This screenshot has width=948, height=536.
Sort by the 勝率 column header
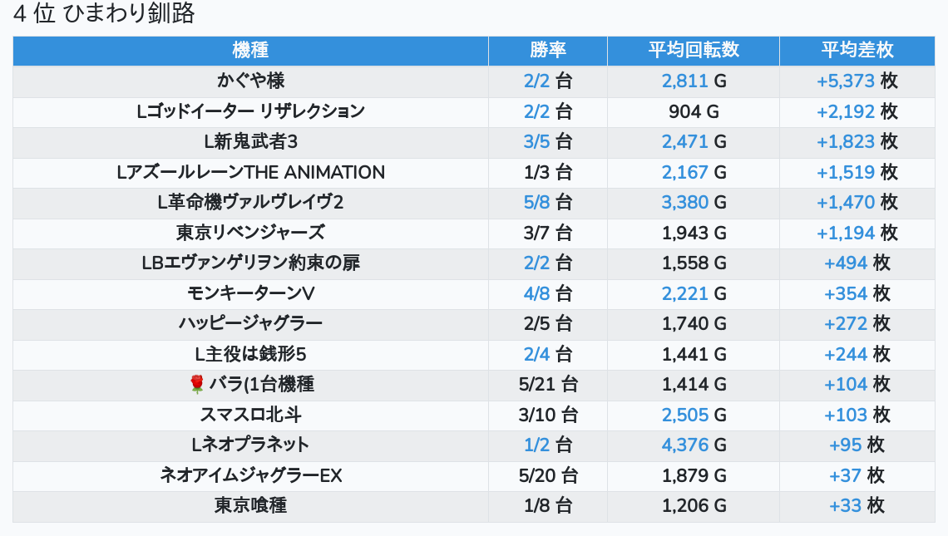(547, 50)
